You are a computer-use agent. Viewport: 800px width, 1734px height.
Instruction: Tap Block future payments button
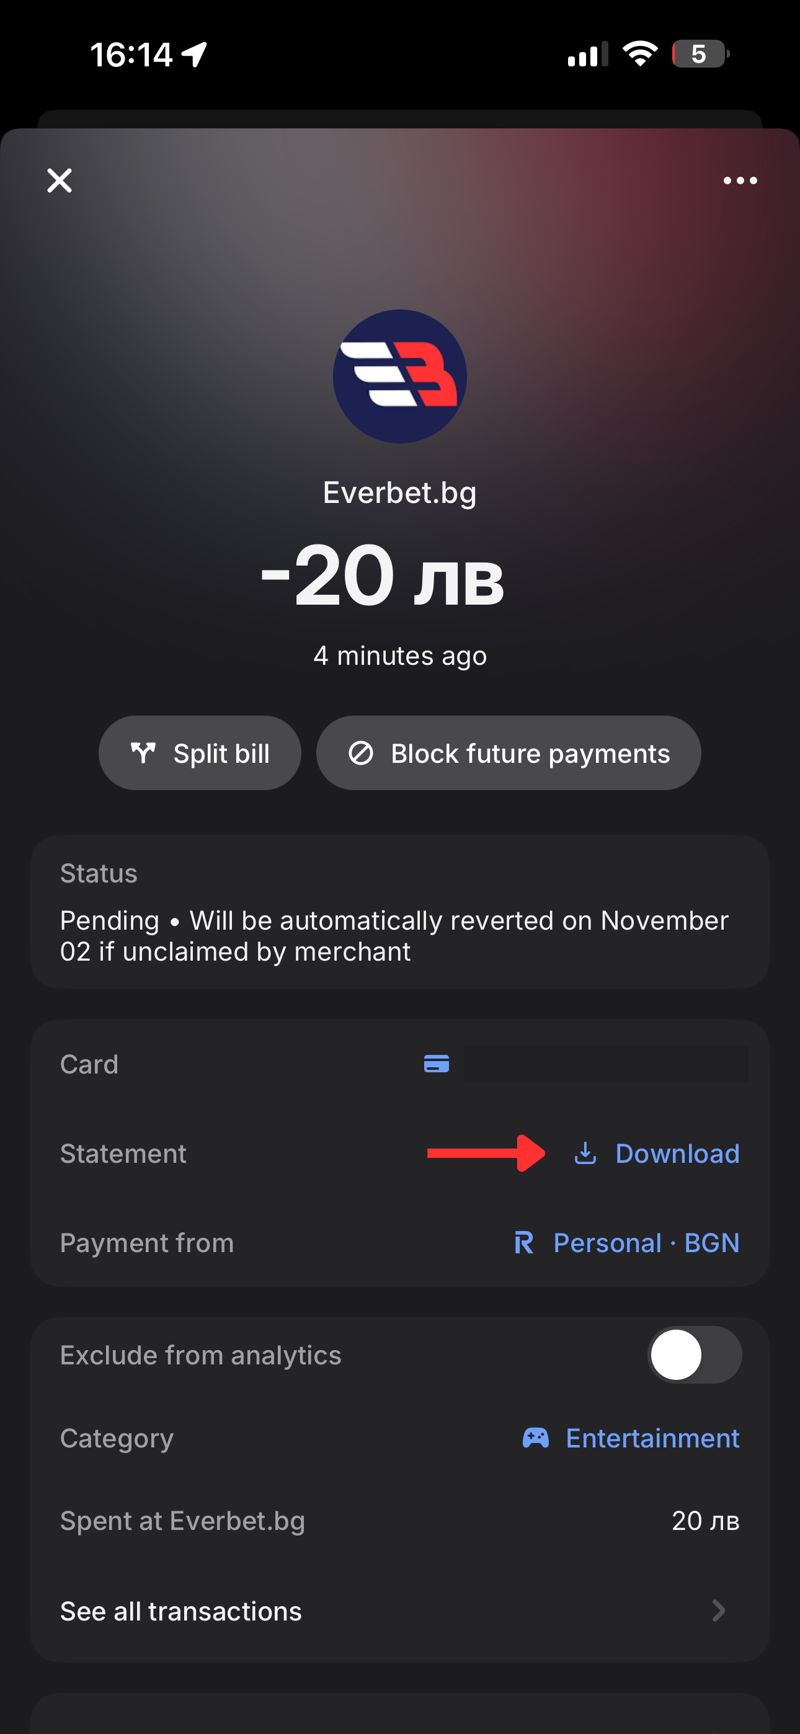point(509,754)
